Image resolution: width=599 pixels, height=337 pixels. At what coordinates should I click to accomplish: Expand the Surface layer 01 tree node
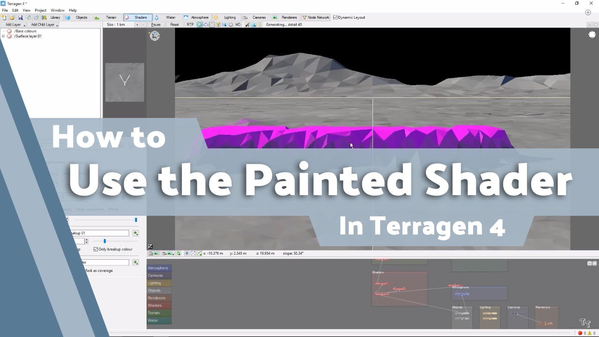click(3, 36)
